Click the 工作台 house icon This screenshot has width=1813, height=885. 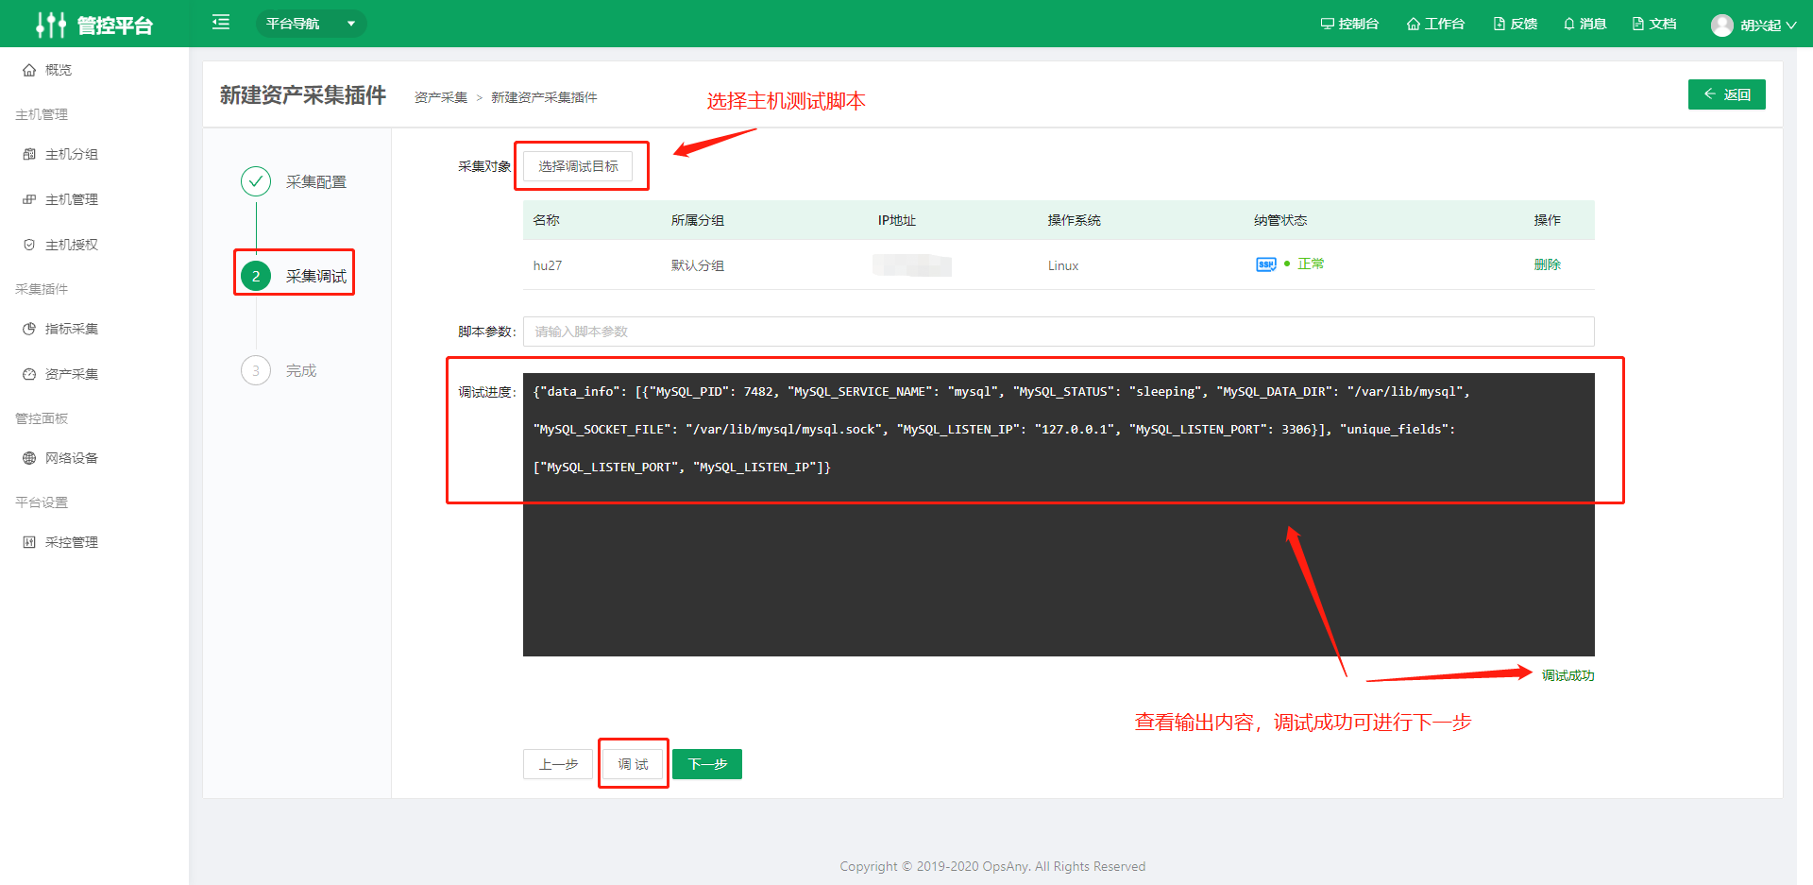[x=1414, y=24]
